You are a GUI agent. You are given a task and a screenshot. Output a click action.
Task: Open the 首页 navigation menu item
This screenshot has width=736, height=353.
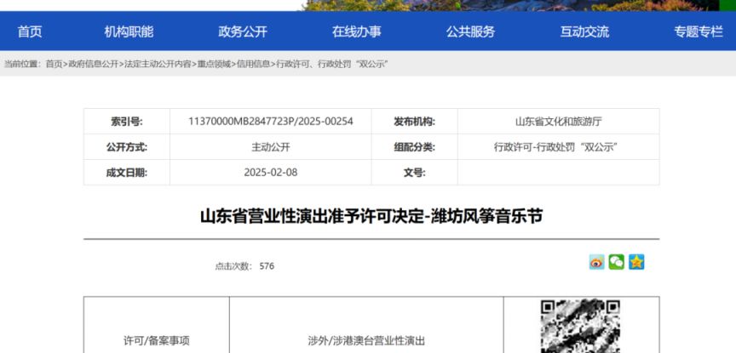[x=30, y=31]
